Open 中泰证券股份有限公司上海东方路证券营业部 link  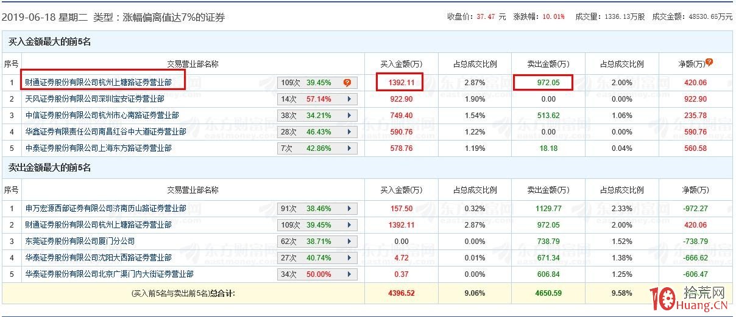(x=98, y=148)
